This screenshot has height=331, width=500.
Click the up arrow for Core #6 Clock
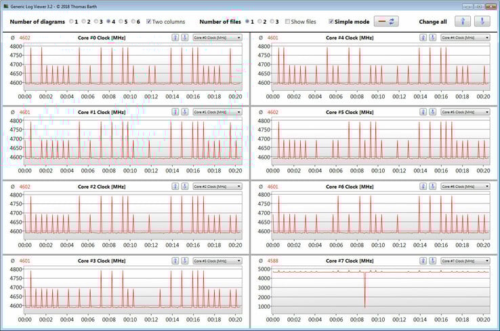pos(423,187)
